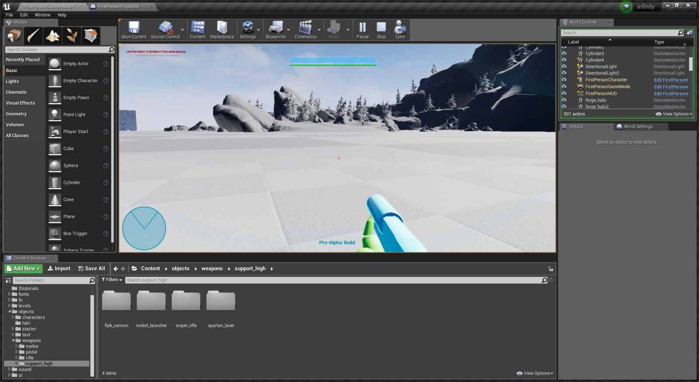Open the Window menu
The width and height of the screenshot is (699, 382).
pyautogui.click(x=42, y=15)
